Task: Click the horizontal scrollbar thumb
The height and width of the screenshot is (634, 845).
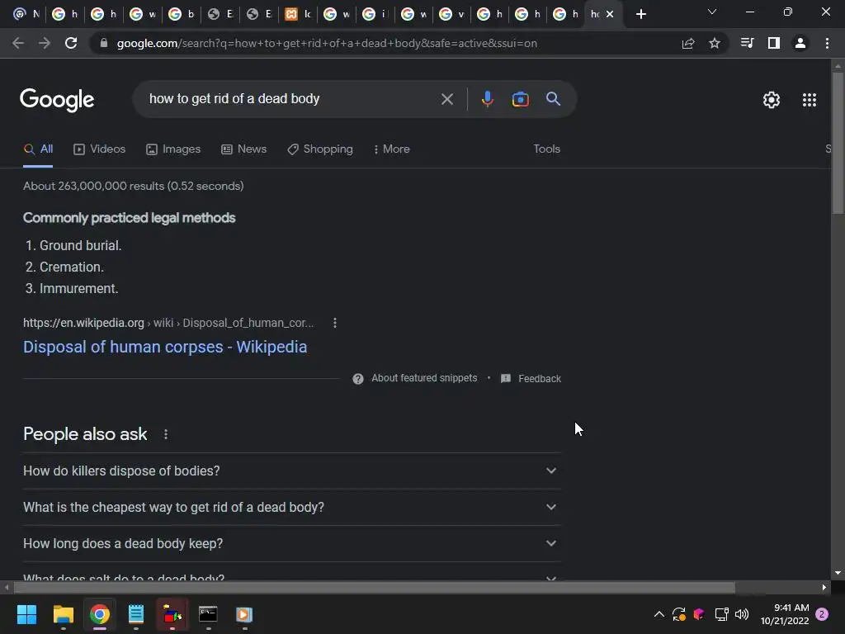Action: pos(375,588)
